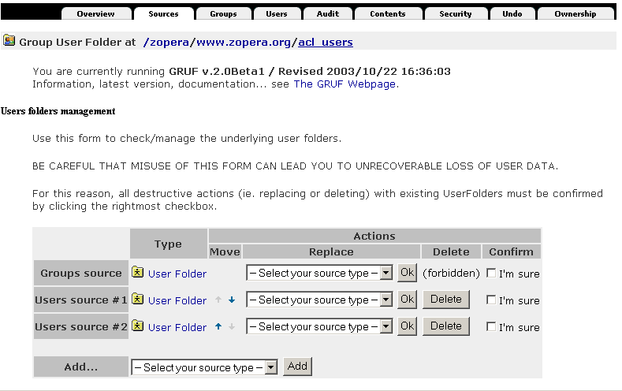Viewport: 622px width, 391px height.
Task: Click greyed-out down arrow for Users source #2
Action: (232, 326)
